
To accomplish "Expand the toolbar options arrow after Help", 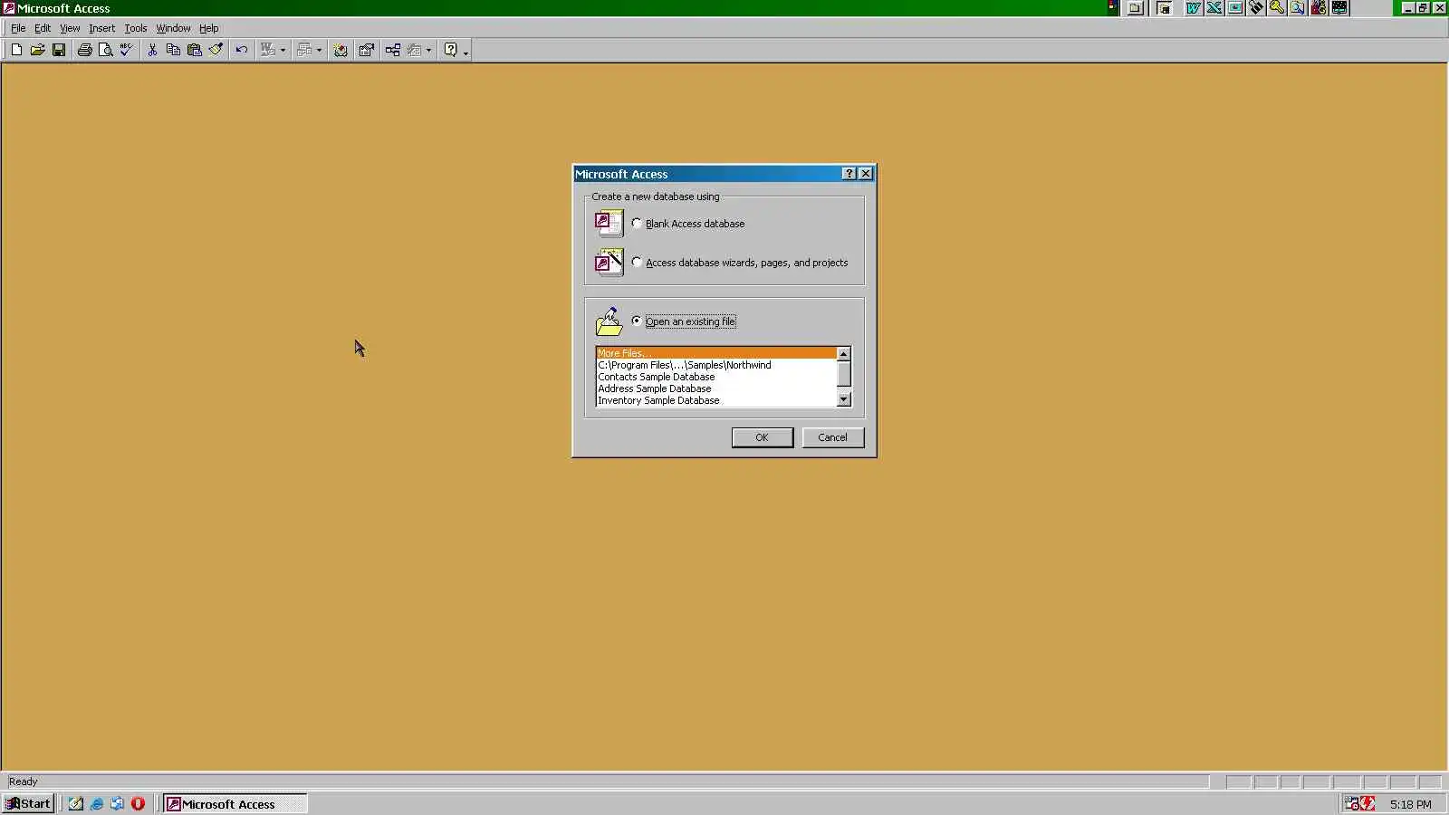I will pos(465,53).
